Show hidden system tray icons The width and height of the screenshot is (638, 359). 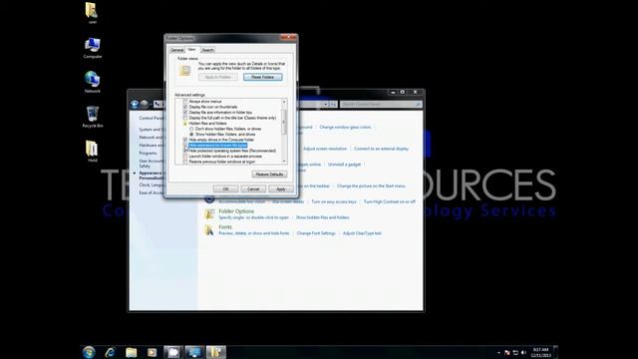click(x=498, y=352)
